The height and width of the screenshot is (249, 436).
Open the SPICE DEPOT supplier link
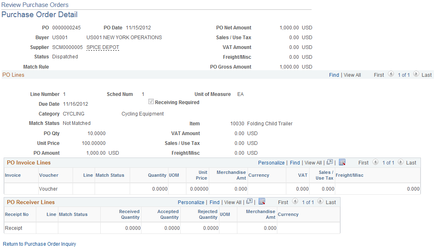pos(102,47)
